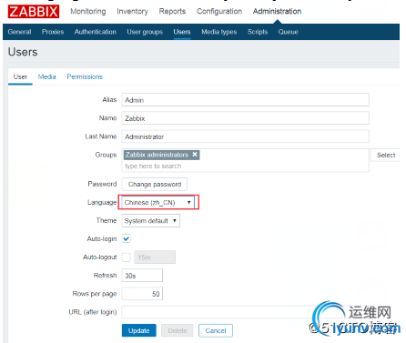Go to General submenu
Image resolution: width=406 pixels, height=343 pixels.
[19, 32]
